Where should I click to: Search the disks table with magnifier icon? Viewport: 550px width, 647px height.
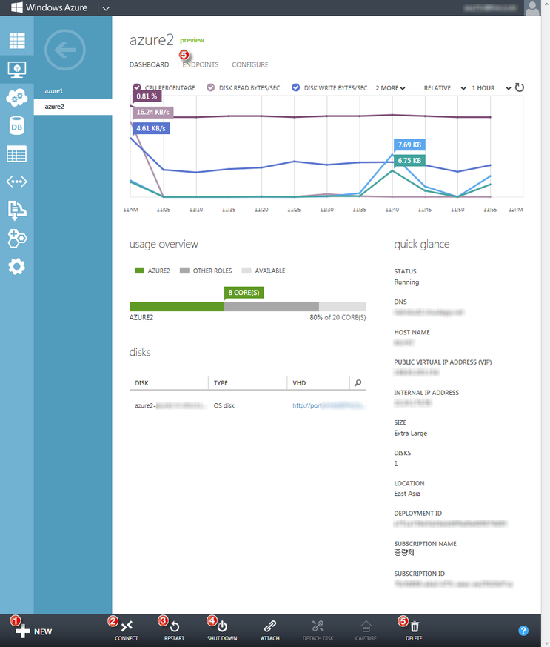pyautogui.click(x=358, y=383)
